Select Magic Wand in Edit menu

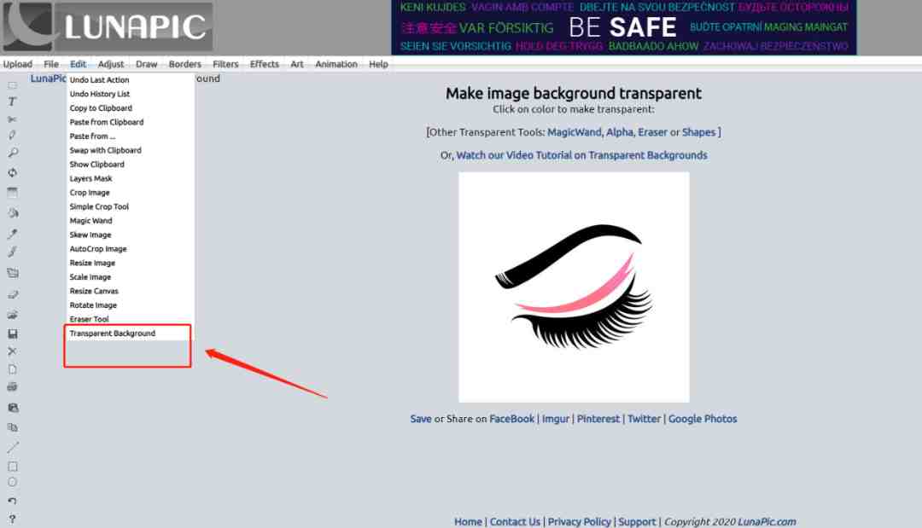click(x=90, y=221)
